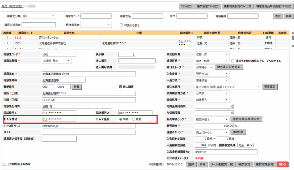Click the FAX番号 input field
Screen dimensions: 294x170
point(59,119)
